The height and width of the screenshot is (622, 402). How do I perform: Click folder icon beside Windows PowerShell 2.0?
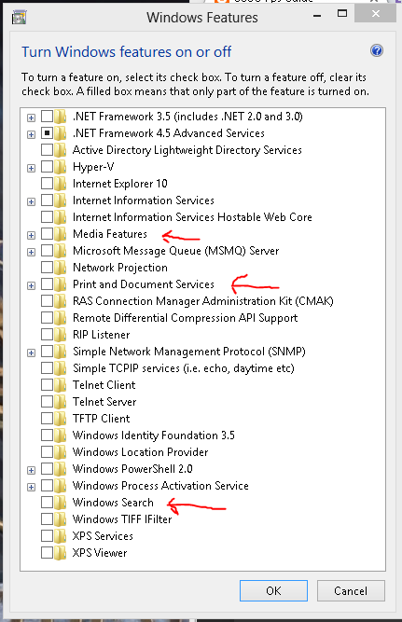coord(61,469)
